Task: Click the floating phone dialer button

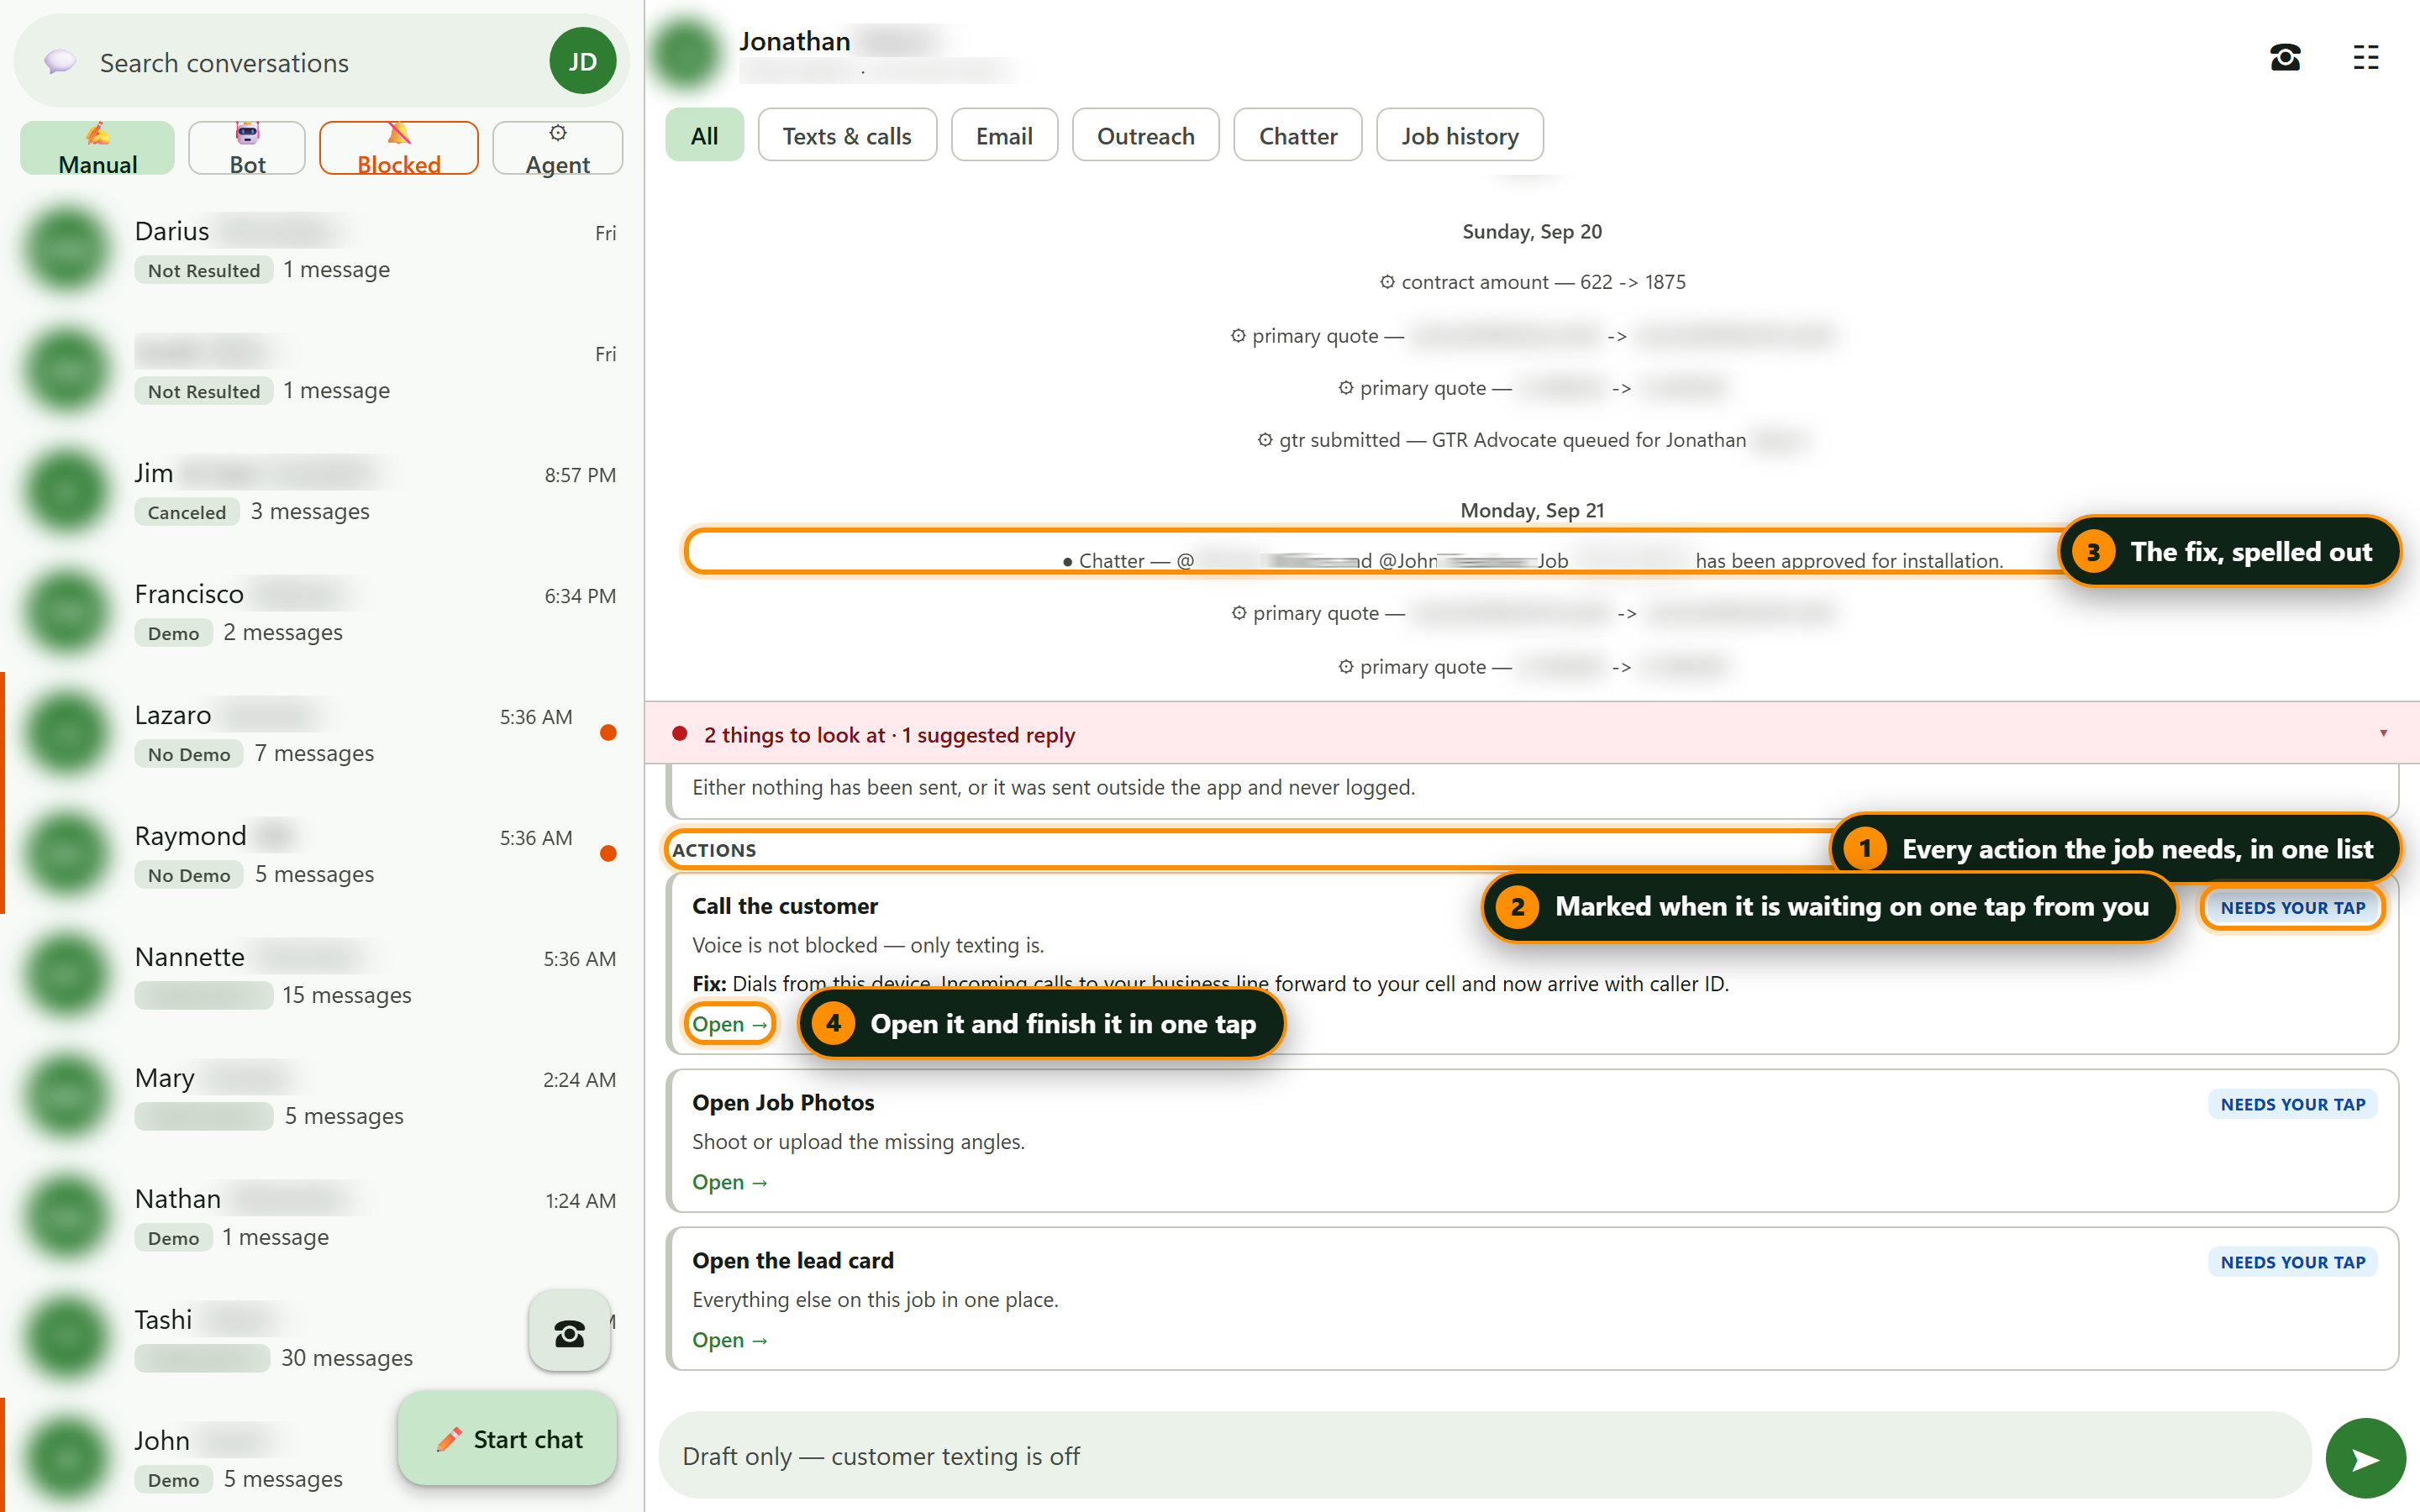Action: [569, 1331]
